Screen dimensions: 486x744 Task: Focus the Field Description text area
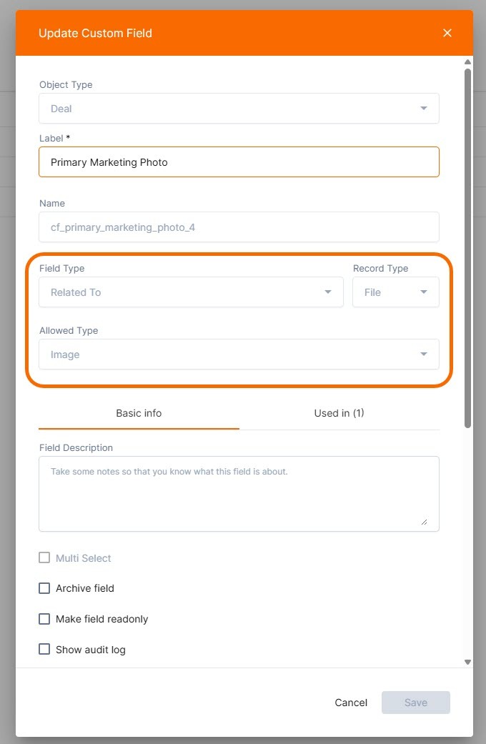coord(239,493)
